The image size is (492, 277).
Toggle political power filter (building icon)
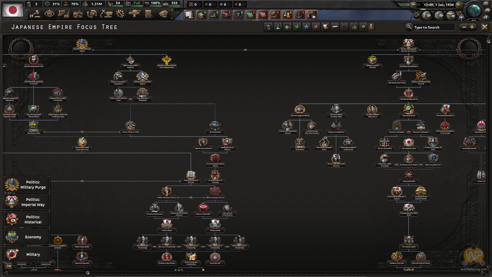coord(269,27)
